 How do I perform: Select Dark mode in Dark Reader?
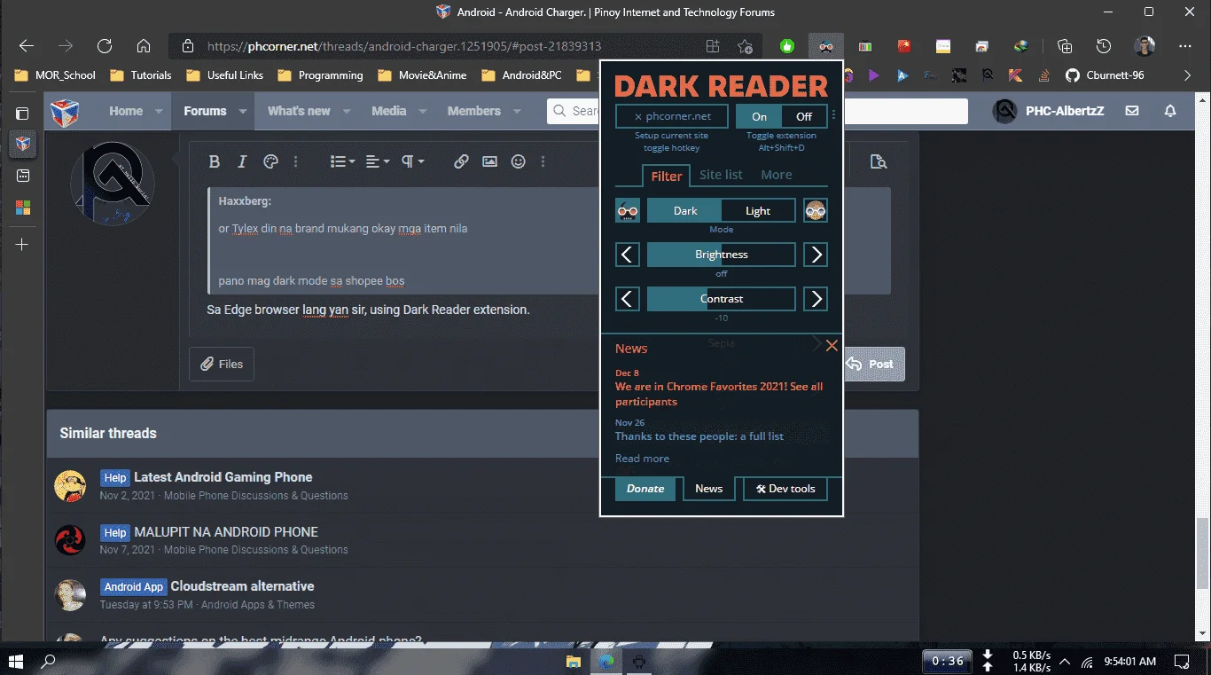[x=684, y=211]
